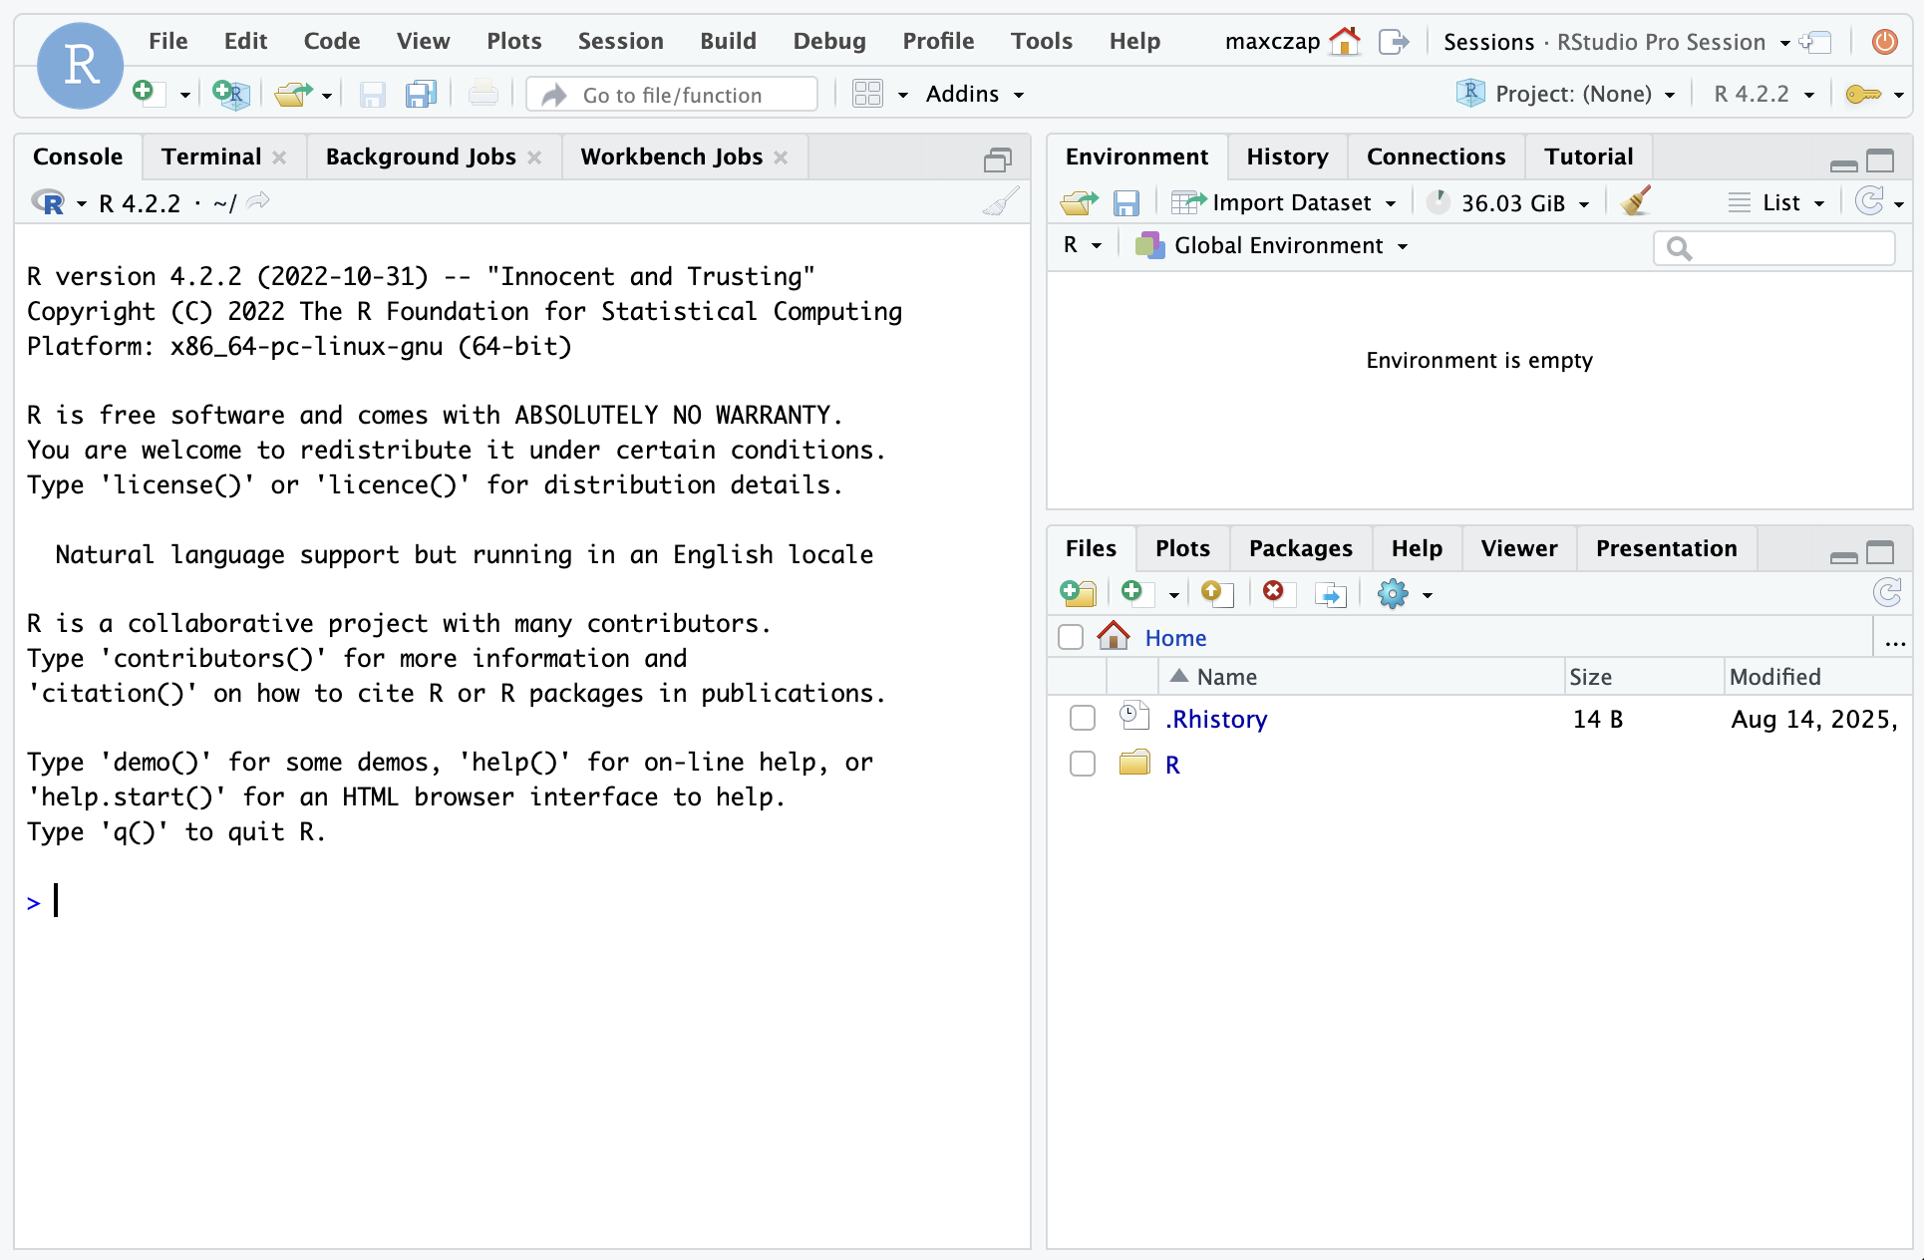Open the Addins dropdown menu
This screenshot has width=1924, height=1260.
tap(974, 95)
